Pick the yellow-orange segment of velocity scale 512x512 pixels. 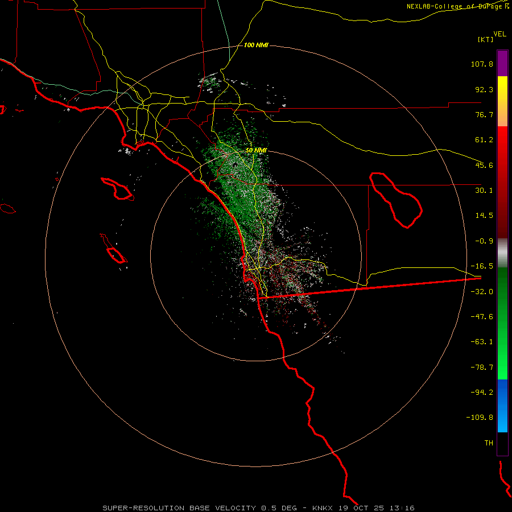[502, 101]
